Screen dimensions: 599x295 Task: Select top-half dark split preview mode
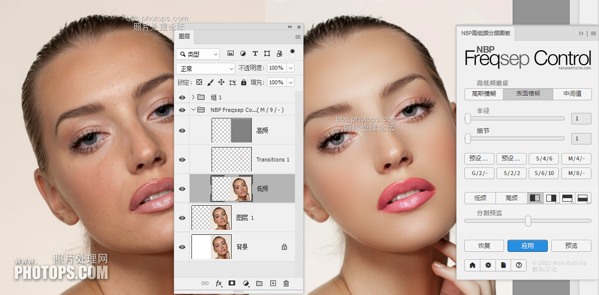tap(567, 198)
